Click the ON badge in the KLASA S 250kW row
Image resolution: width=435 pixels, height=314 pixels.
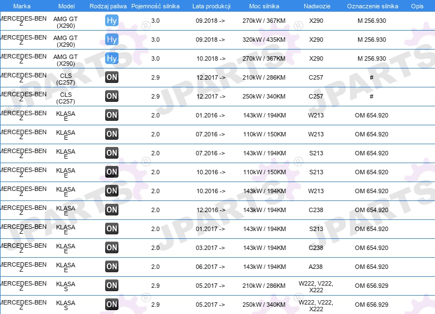[x=112, y=305]
